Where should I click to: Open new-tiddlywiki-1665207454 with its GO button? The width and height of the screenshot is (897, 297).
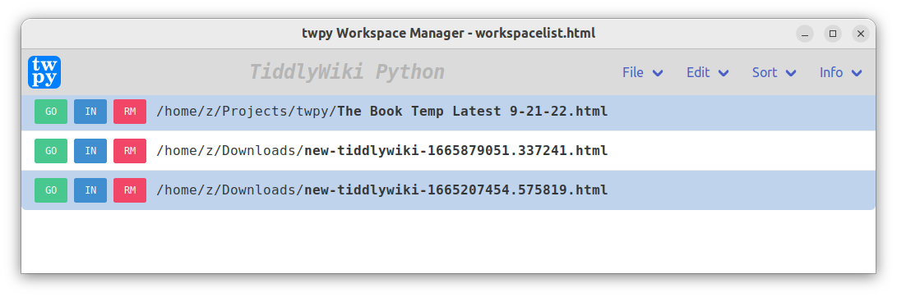click(51, 190)
